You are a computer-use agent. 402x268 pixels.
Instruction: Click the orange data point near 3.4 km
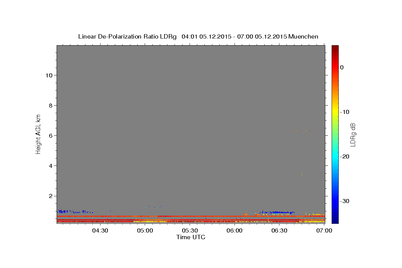click(x=301, y=174)
